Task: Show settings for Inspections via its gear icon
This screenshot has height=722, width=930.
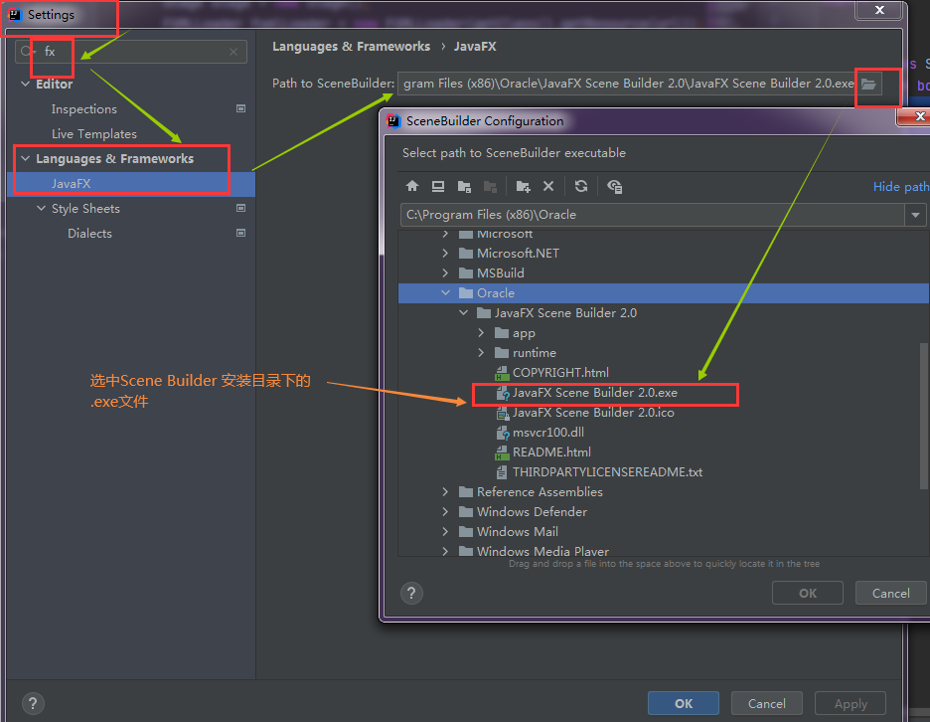Action: 239,109
